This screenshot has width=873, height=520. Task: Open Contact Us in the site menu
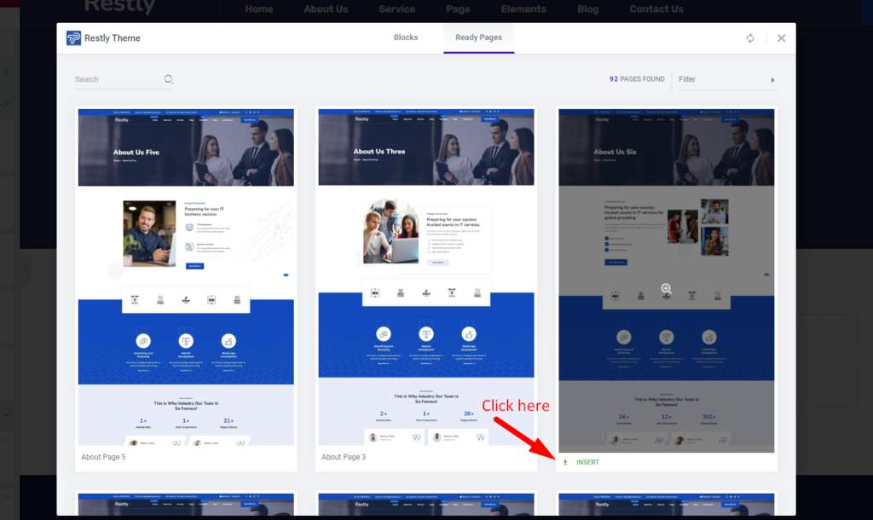[656, 9]
